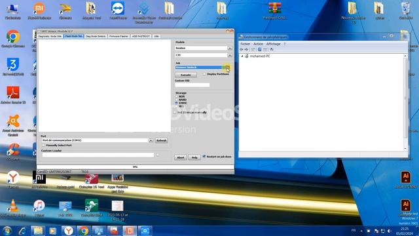
Task: Click the Abort button
Action: coord(181,157)
